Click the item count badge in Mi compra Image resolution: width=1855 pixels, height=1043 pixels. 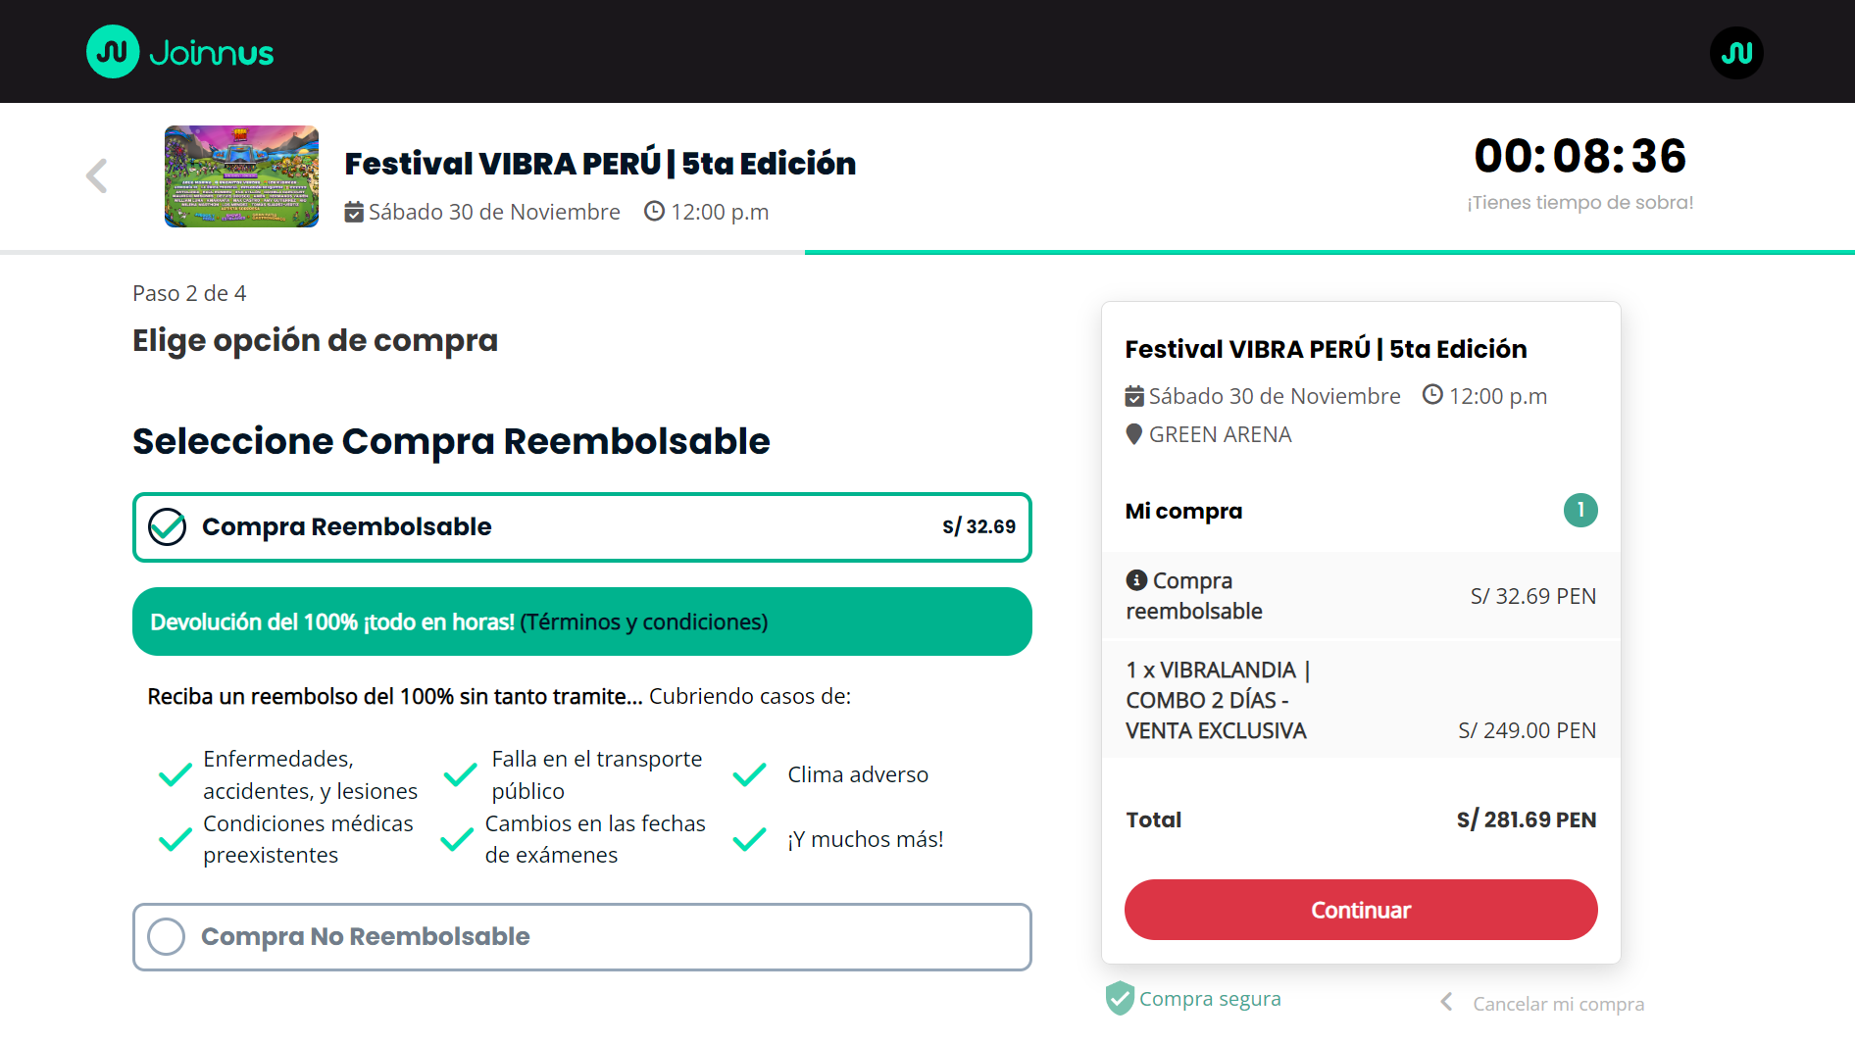[x=1580, y=510]
